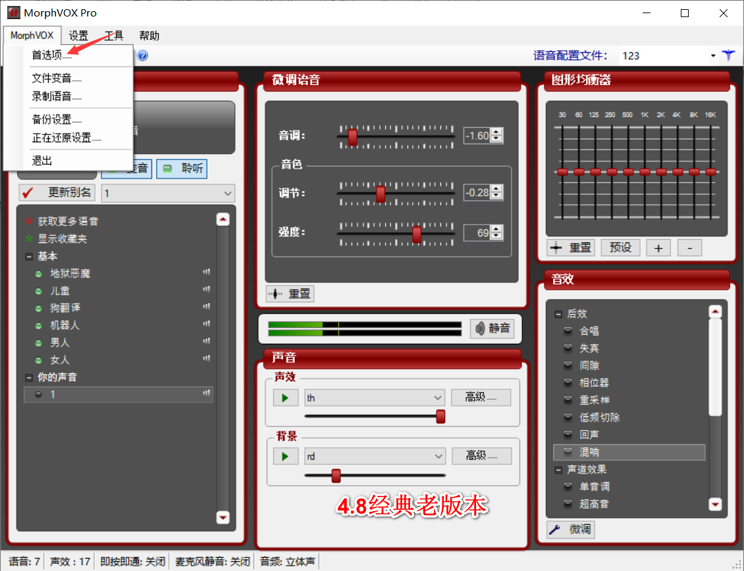Click the 获取更多语音 red star item
Screen dimensions: 744x571
tap(61, 221)
